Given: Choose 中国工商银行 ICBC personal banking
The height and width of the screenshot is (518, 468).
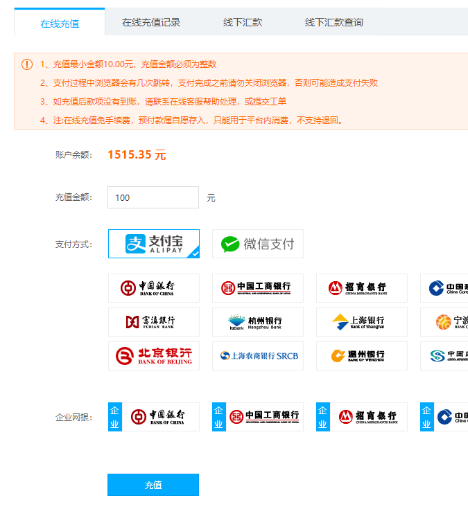Looking at the screenshot, I should (258, 288).
